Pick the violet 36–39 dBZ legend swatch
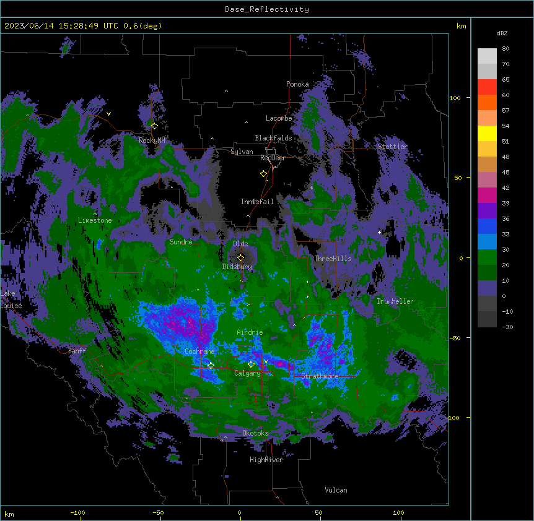The image size is (534, 521). pos(487,211)
